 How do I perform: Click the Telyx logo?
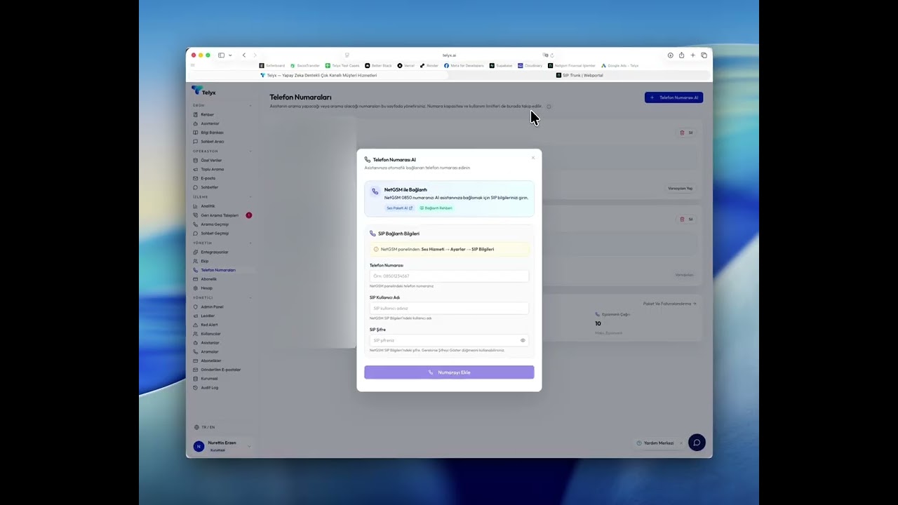203,91
